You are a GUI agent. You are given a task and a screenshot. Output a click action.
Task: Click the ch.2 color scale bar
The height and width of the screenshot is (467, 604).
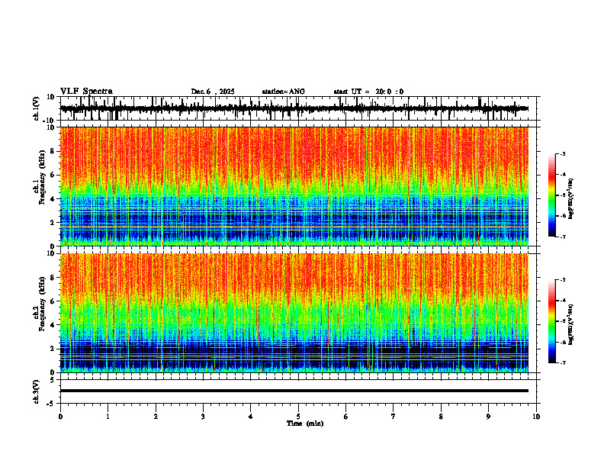click(552, 321)
